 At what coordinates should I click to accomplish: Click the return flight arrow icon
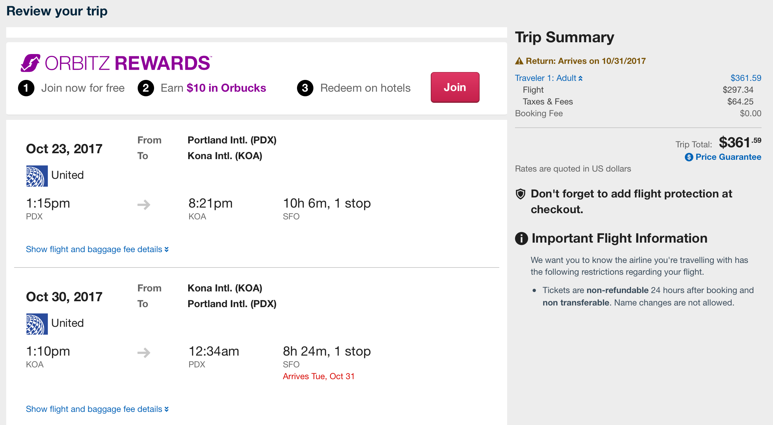click(x=144, y=353)
